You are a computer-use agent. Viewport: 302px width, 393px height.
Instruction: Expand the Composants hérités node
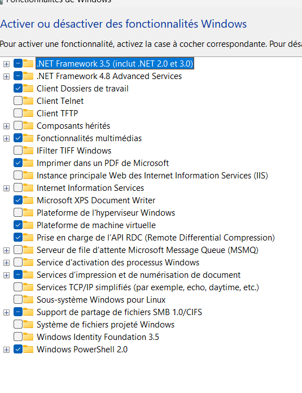click(7, 126)
